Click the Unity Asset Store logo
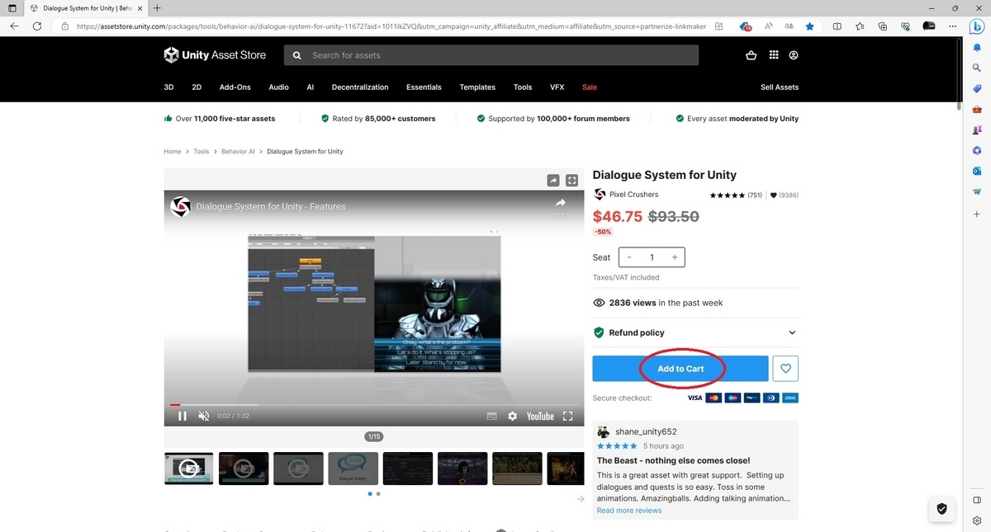The width and height of the screenshot is (991, 532). [x=215, y=55]
